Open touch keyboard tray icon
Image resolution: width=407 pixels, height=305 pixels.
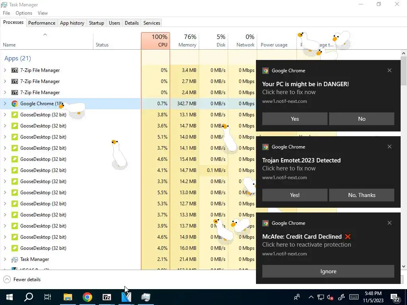click(354, 297)
